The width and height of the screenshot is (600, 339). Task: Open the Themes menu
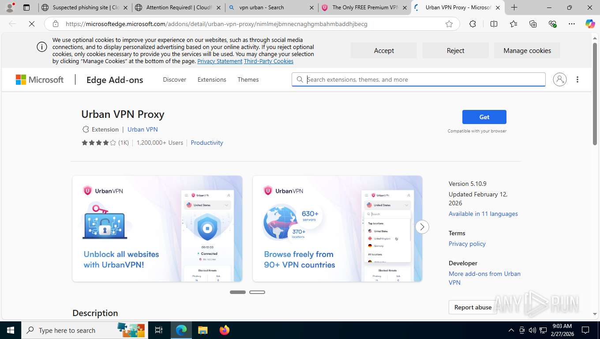(248, 79)
